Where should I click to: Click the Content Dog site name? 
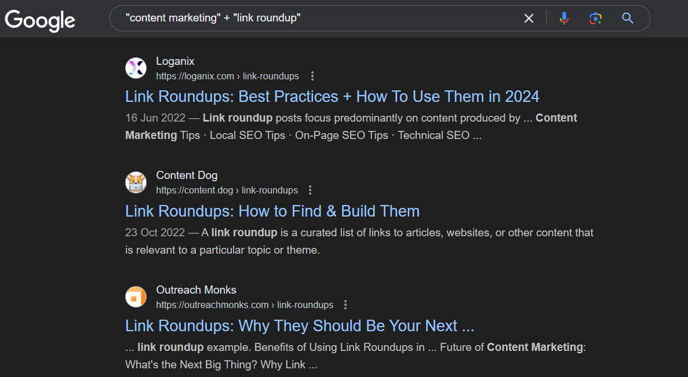[187, 175]
